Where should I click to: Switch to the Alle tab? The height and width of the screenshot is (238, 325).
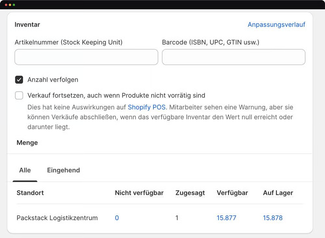click(25, 170)
